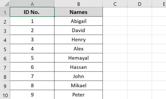Select empty cell D6
166x99 pixels.
point(139,58)
